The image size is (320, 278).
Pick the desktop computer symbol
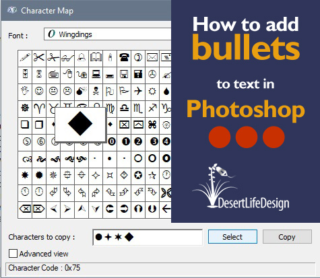[x=96, y=74]
